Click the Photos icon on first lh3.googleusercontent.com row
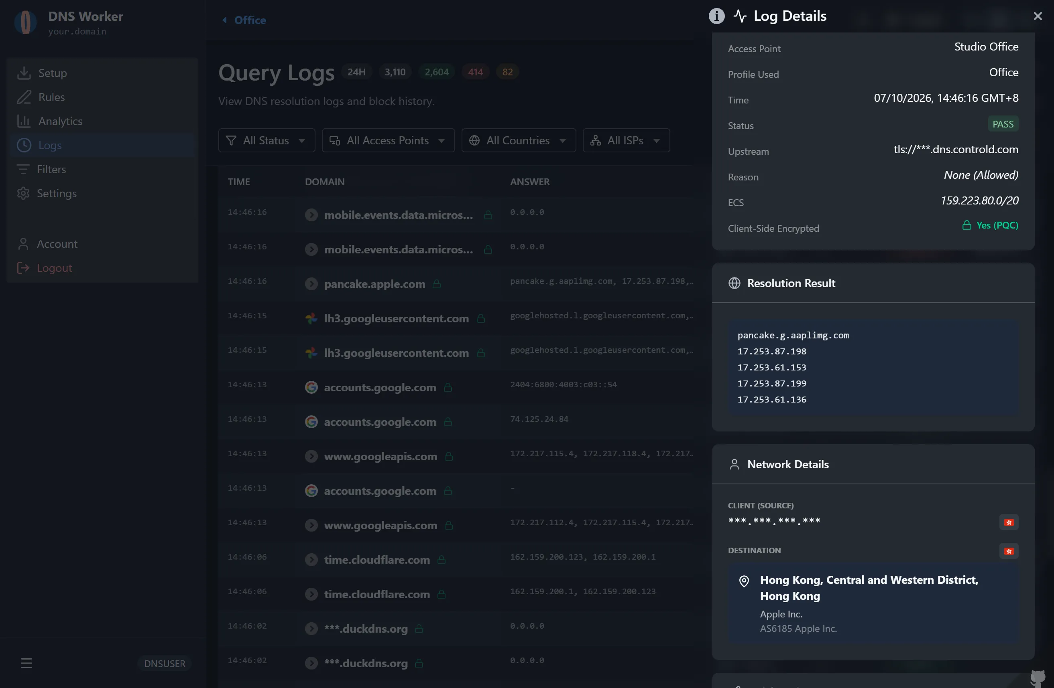Screen dimensions: 1054x688 point(311,318)
